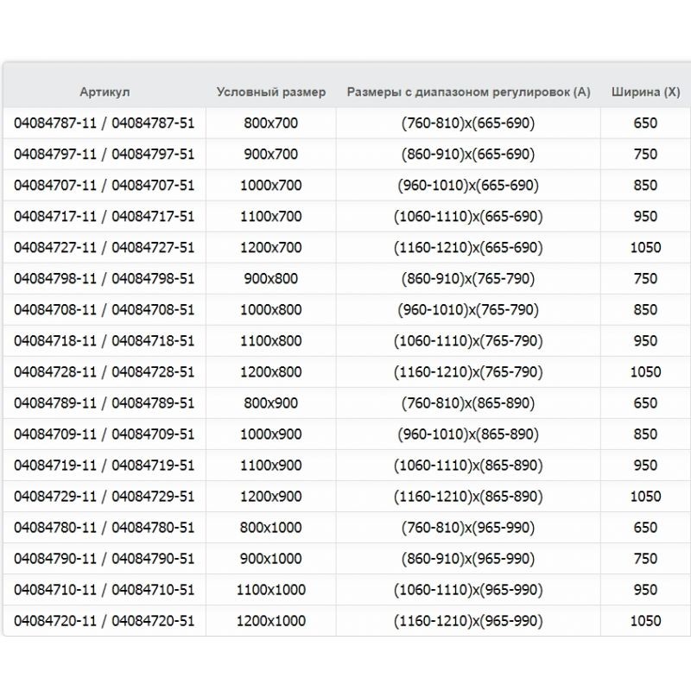Click the size cell 800x700
The image size is (691, 691).
tap(271, 123)
